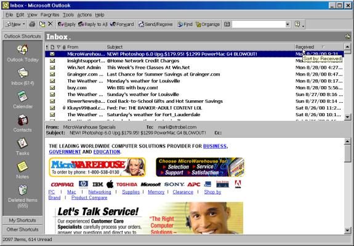The width and height of the screenshot is (354, 246).
Task: Delete the message with the X icon
Action: pyautogui.click(x=50, y=24)
